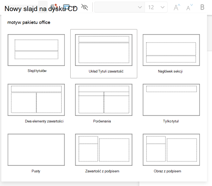
Task: Toggle the hide slide eye icon
Action: click(x=85, y=7)
